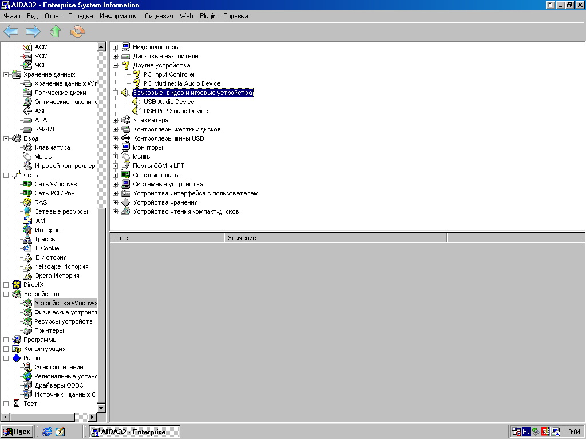Collapse the Звуковые, видео и игровые устройства node

pyautogui.click(x=116, y=93)
